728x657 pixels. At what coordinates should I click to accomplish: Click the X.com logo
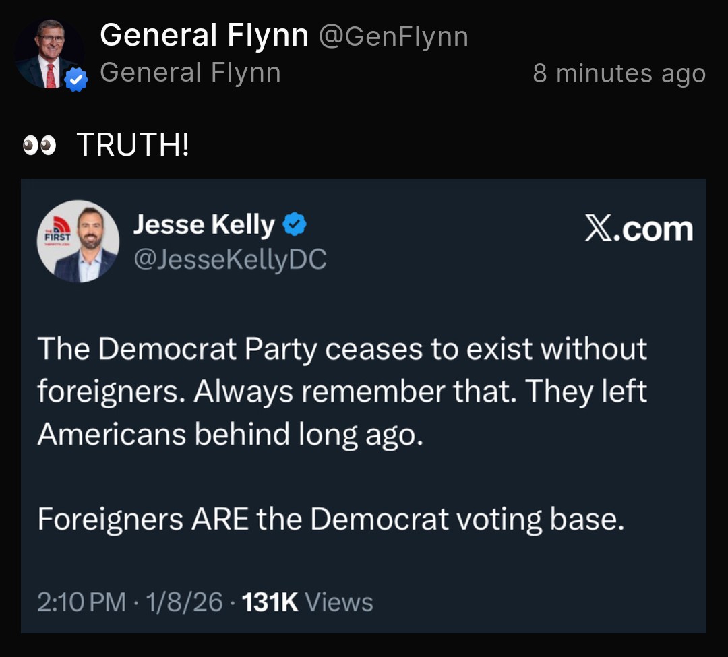[x=638, y=230]
